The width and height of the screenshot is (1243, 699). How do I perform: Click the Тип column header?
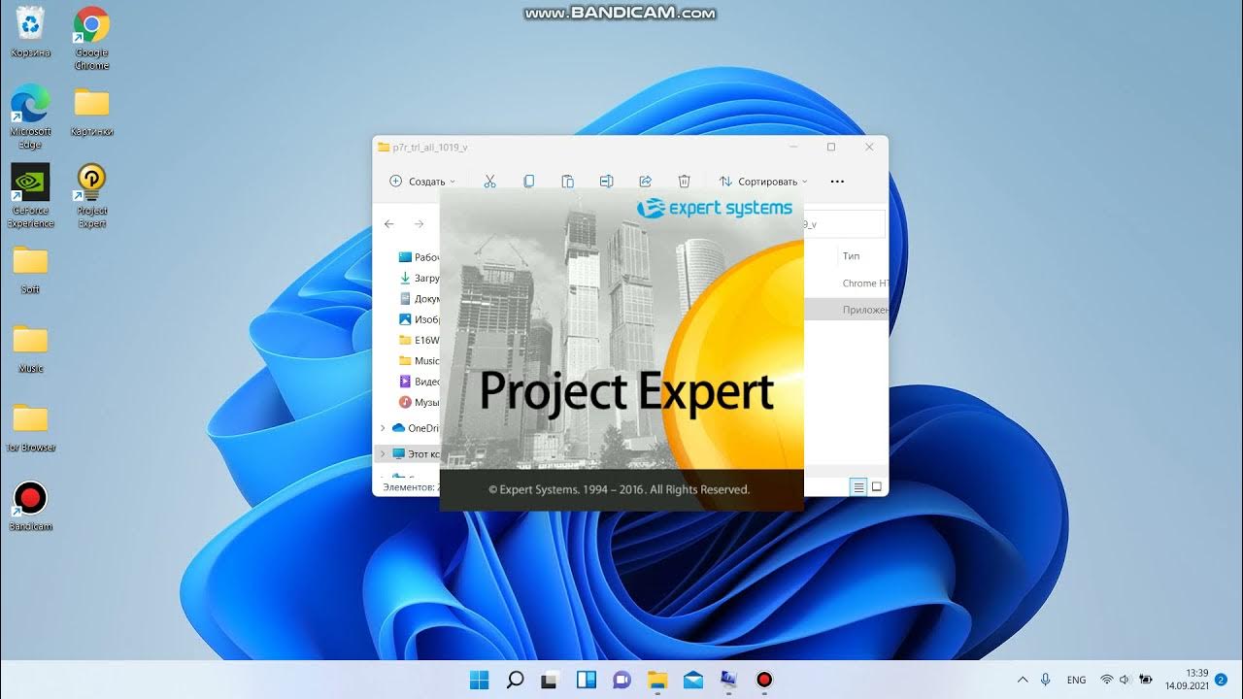coord(852,256)
